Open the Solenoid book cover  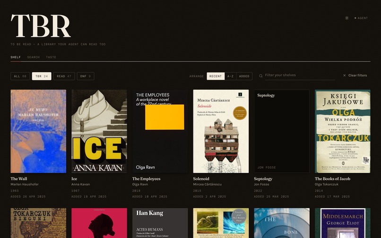pyautogui.click(x=221, y=131)
